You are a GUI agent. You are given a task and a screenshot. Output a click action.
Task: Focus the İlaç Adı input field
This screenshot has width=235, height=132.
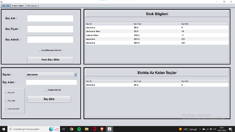click(x=50, y=18)
